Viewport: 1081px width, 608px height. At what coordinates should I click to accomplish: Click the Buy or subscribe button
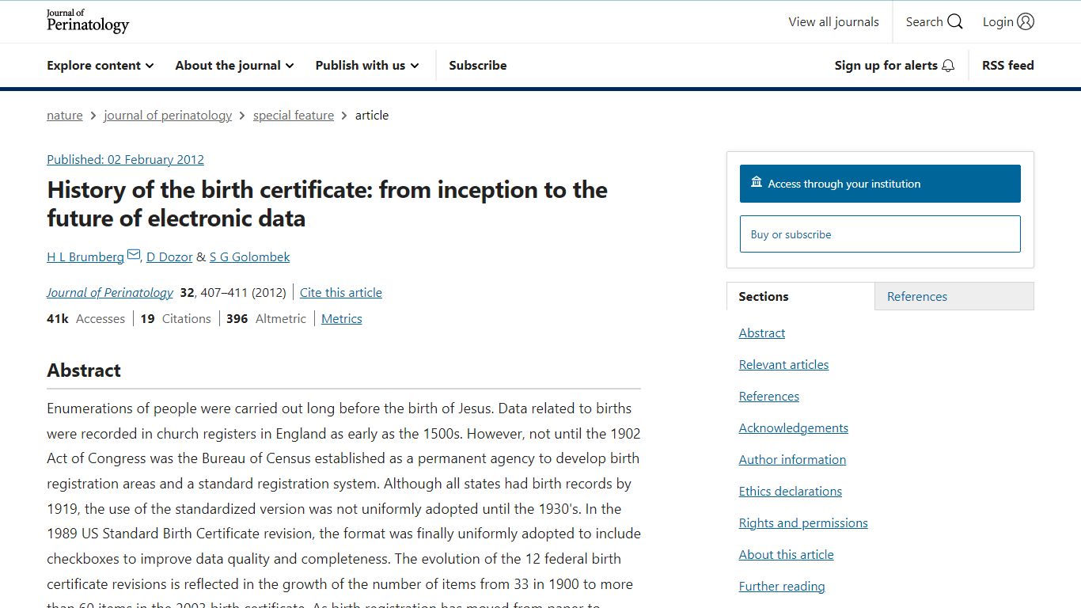880,234
